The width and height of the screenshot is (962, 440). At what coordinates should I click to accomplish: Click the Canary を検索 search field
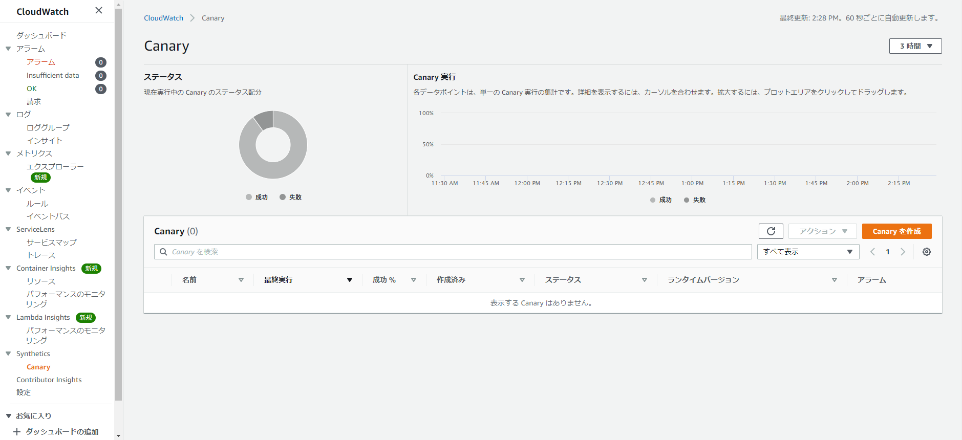point(453,252)
